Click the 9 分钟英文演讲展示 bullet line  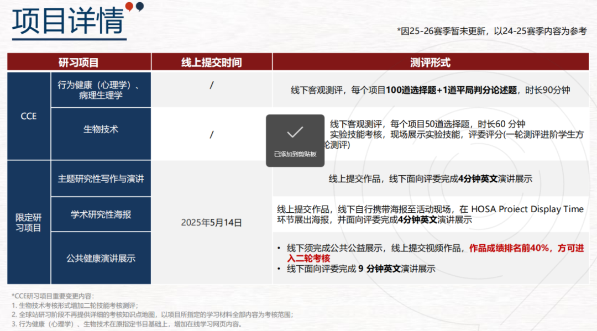point(361,269)
